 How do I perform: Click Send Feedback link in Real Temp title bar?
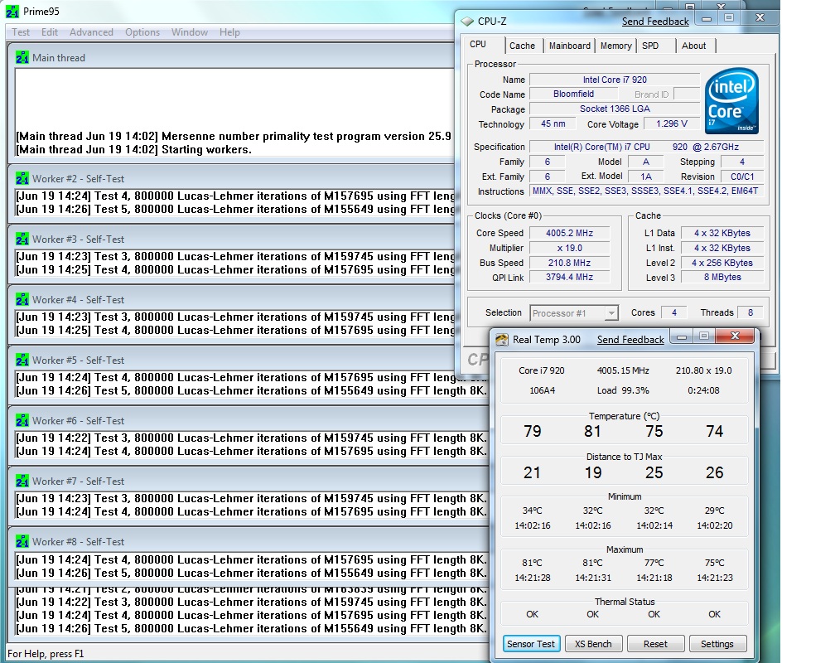630,340
